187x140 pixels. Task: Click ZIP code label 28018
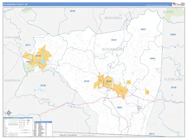143,29
